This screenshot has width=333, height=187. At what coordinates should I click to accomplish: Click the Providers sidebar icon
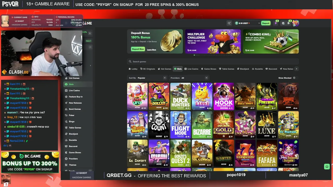pos(66,159)
